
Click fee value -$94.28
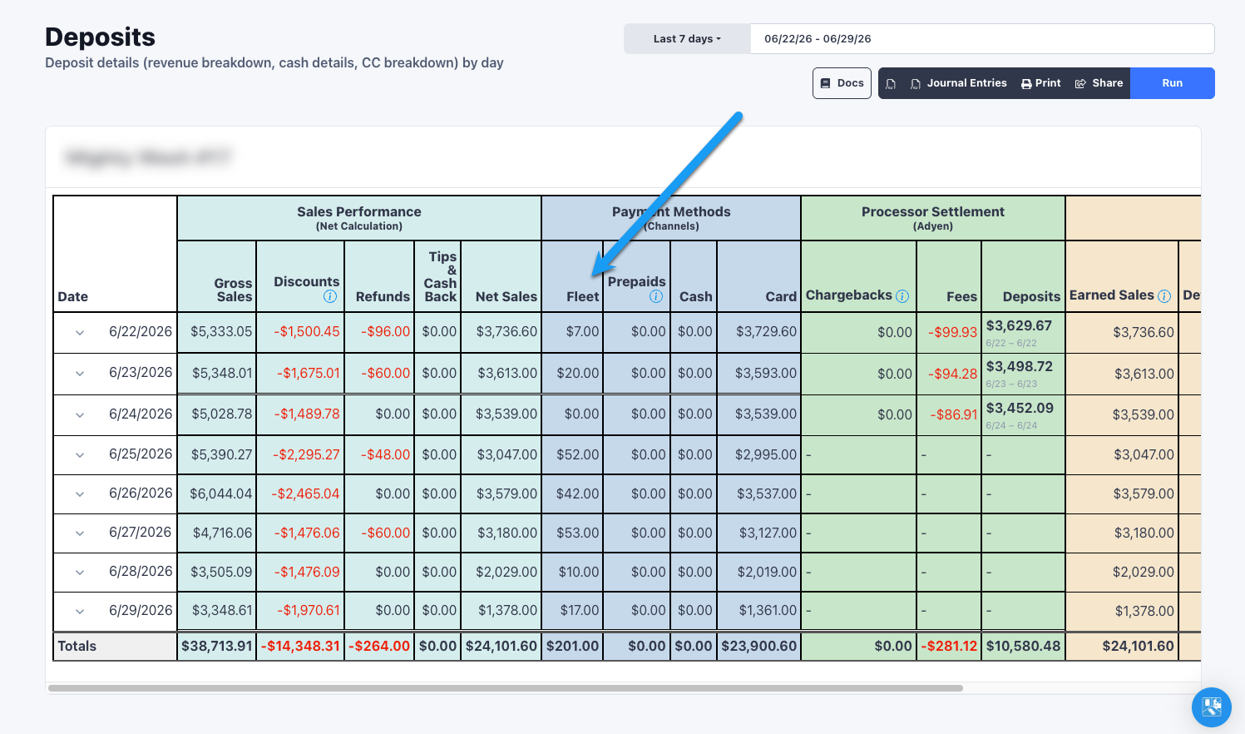[x=953, y=374]
